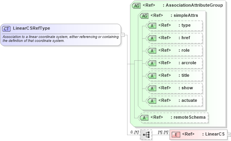The width and height of the screenshot is (231, 141).
Task: Click the A icon next to remoteSchema
Action: 144,117
